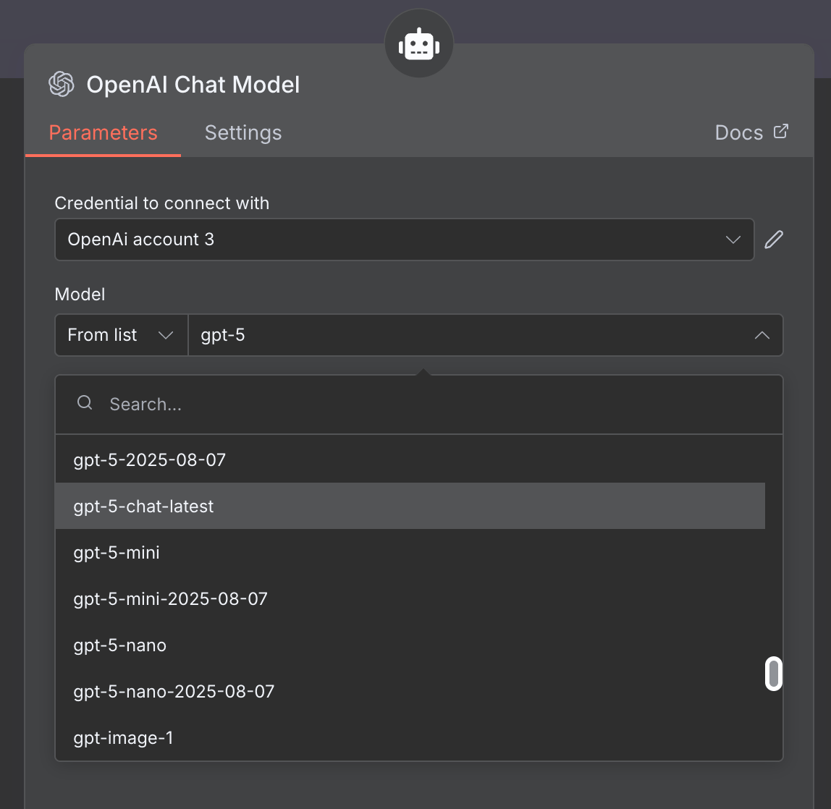Select gpt-5-mini-2025-08-07 option
The height and width of the screenshot is (809, 831).
[x=171, y=599]
